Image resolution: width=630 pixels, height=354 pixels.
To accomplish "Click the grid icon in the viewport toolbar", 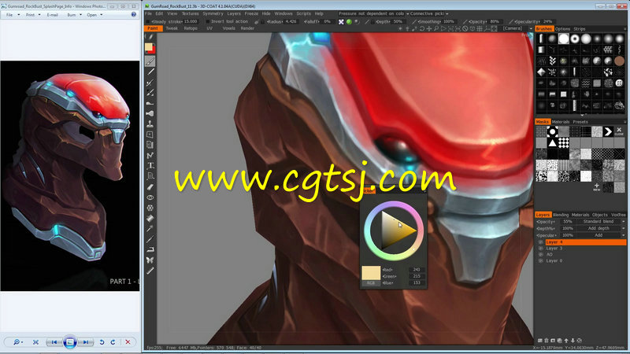I will click(480, 28).
